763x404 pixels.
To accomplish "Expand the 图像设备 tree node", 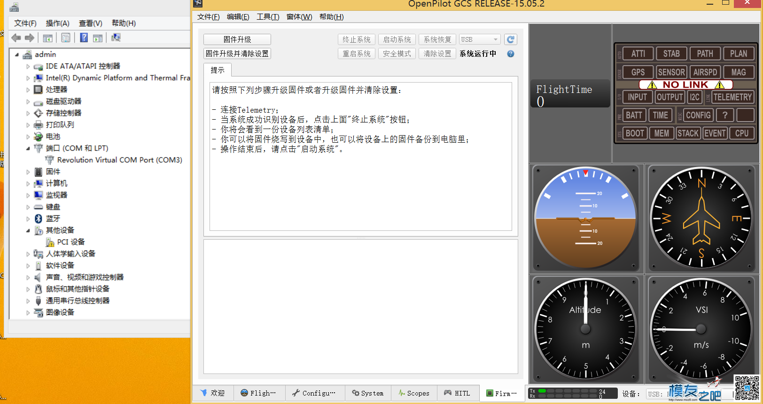I will point(28,313).
